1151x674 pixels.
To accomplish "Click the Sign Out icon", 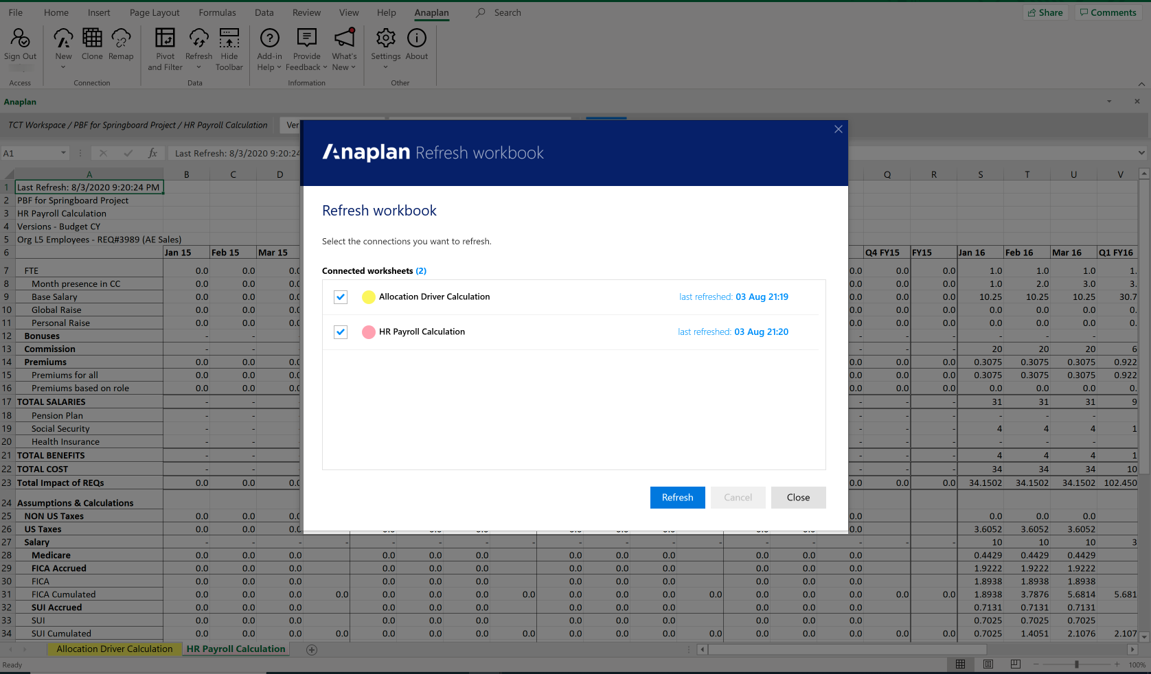I will 20,38.
